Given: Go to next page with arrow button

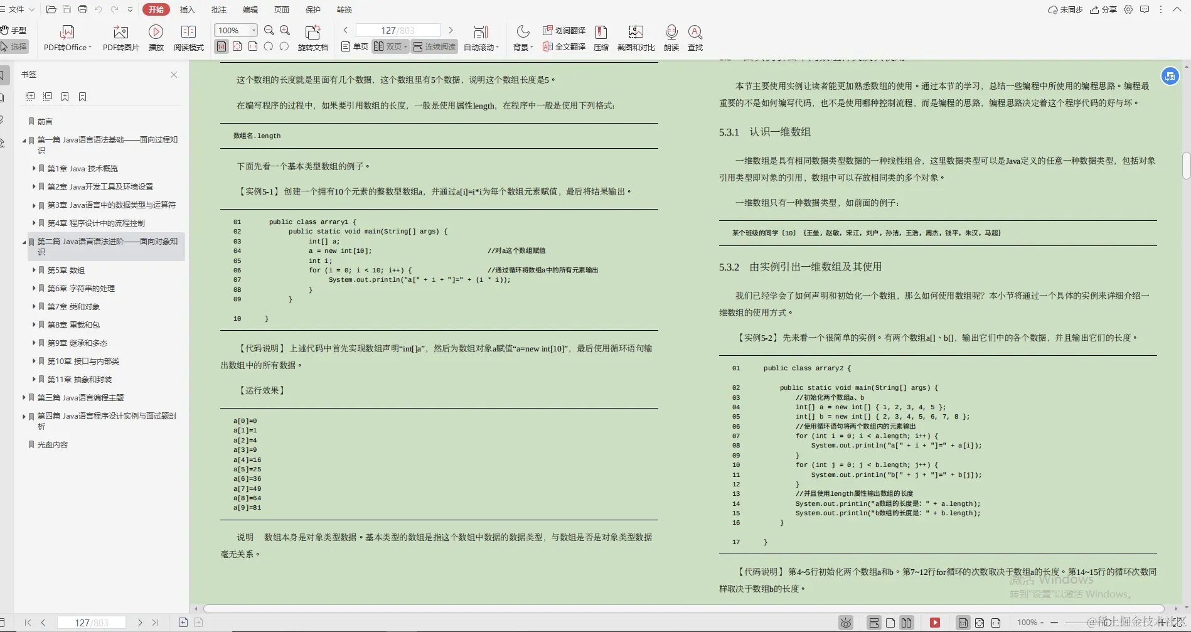Looking at the screenshot, I should coord(451,29).
